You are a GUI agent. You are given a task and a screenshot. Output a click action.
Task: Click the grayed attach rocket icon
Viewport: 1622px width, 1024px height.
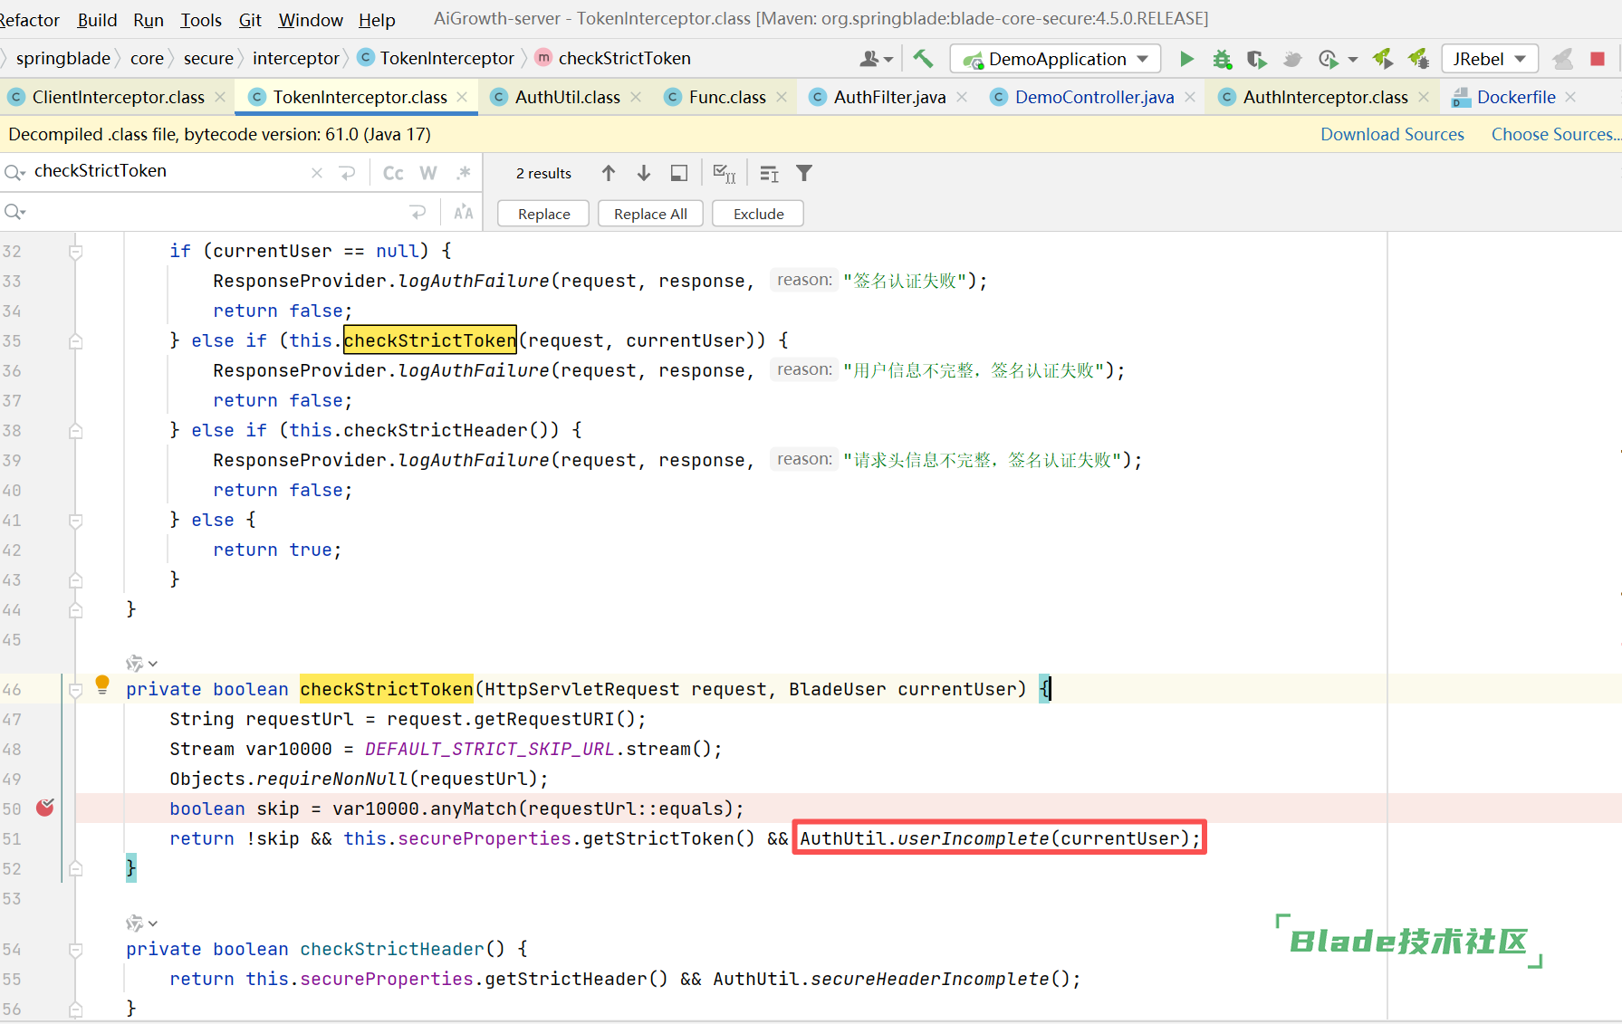1562,59
